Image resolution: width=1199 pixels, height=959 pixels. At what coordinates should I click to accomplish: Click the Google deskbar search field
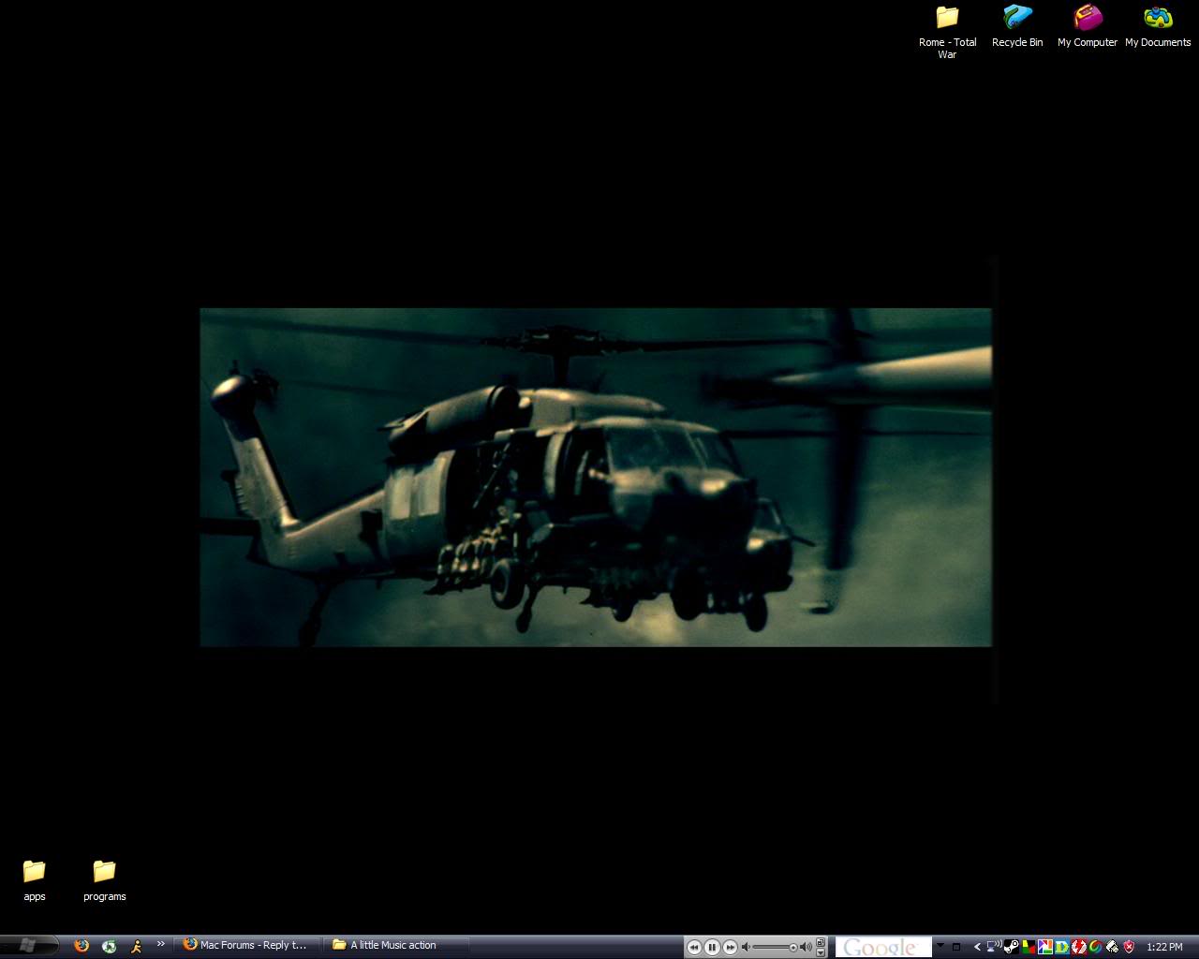click(x=883, y=947)
